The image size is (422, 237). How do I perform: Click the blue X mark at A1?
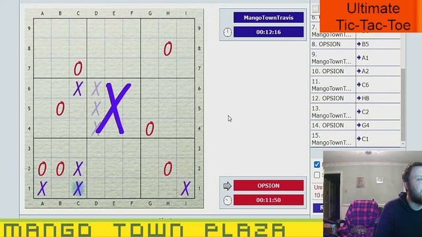tap(42, 188)
